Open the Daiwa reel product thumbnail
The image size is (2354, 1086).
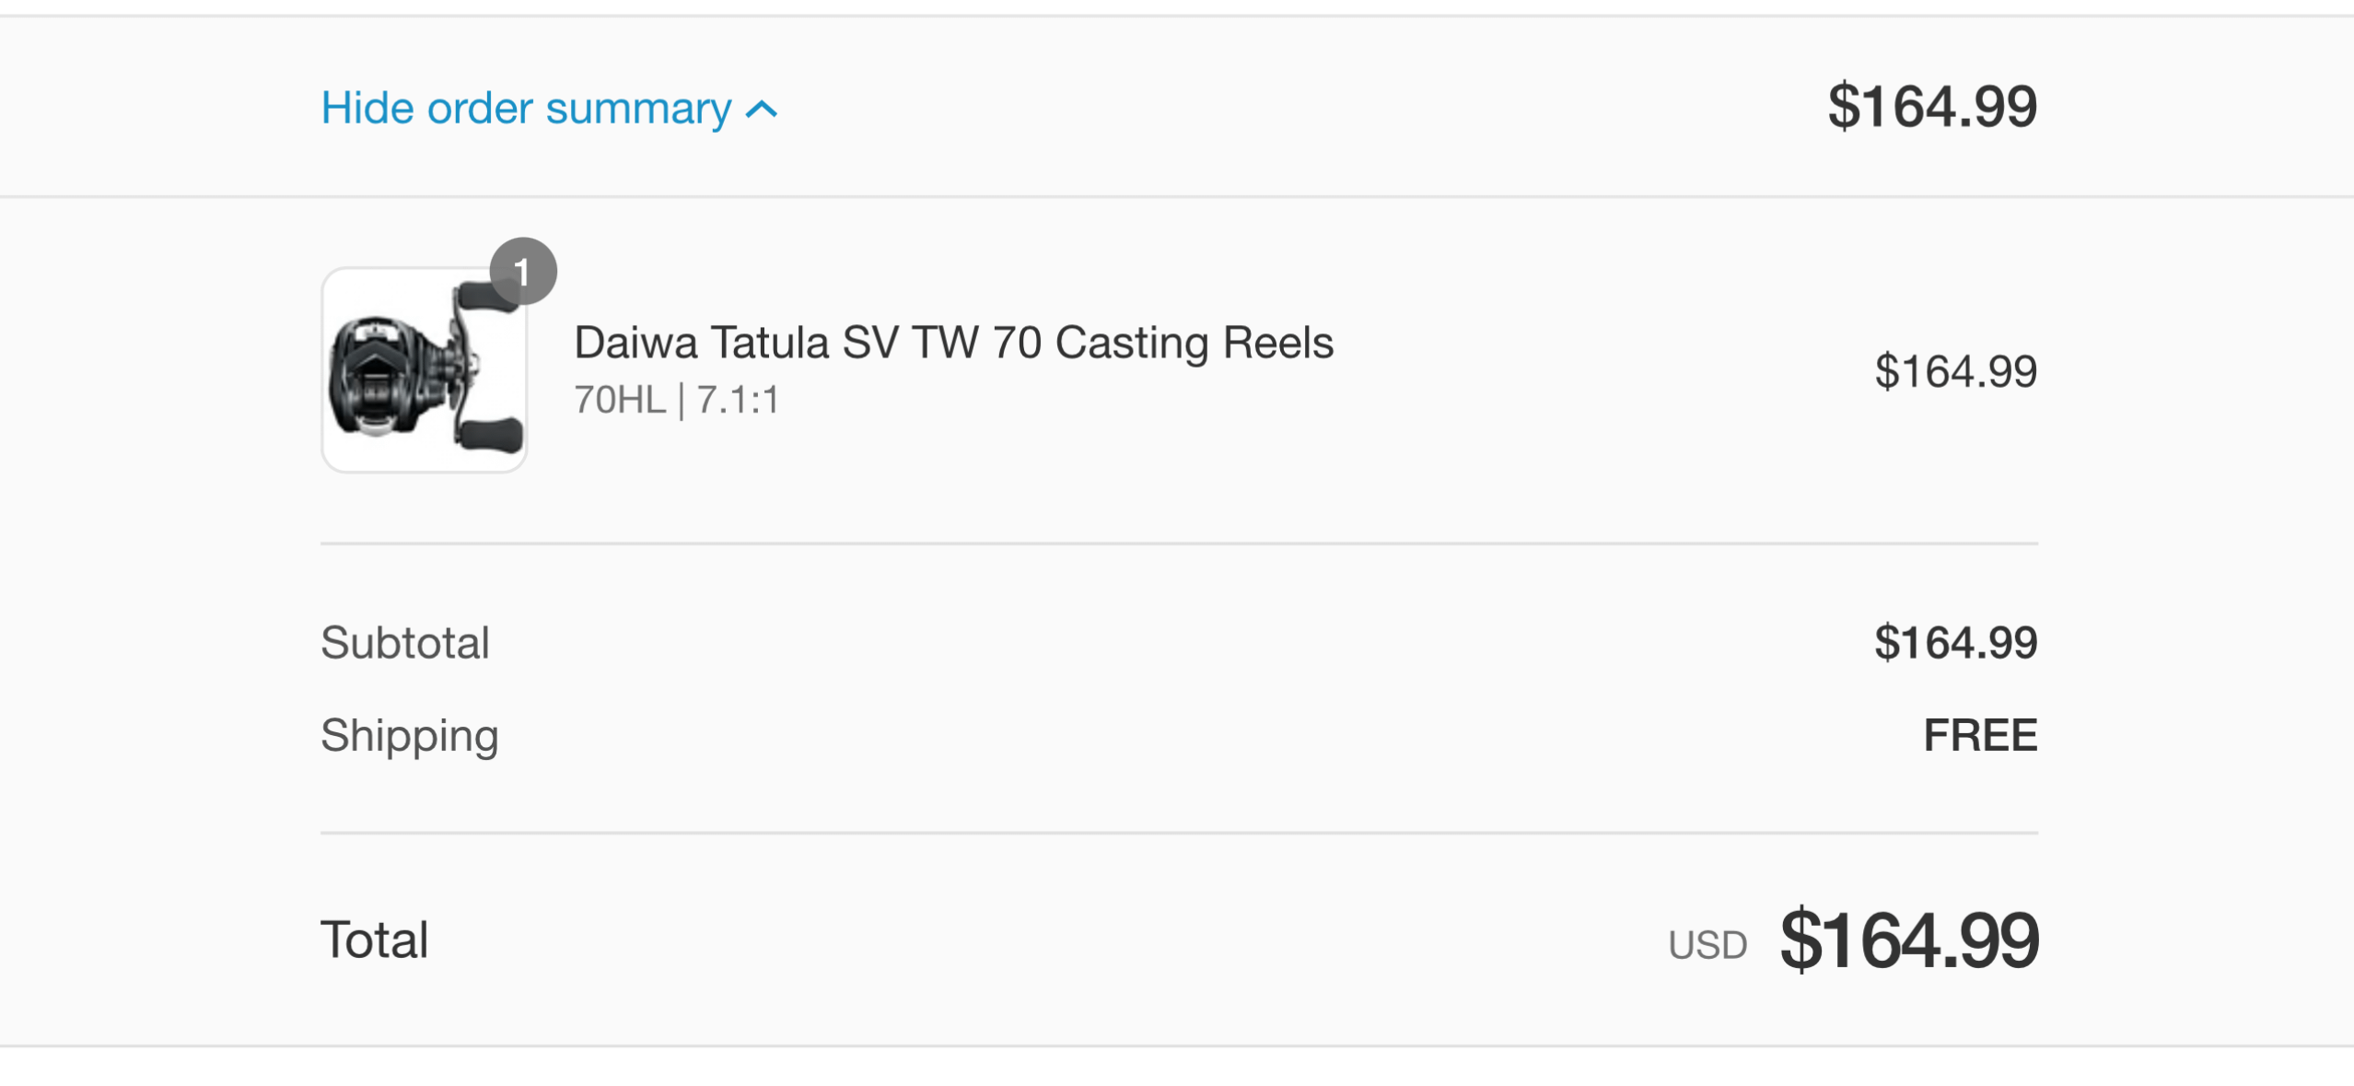pos(424,370)
